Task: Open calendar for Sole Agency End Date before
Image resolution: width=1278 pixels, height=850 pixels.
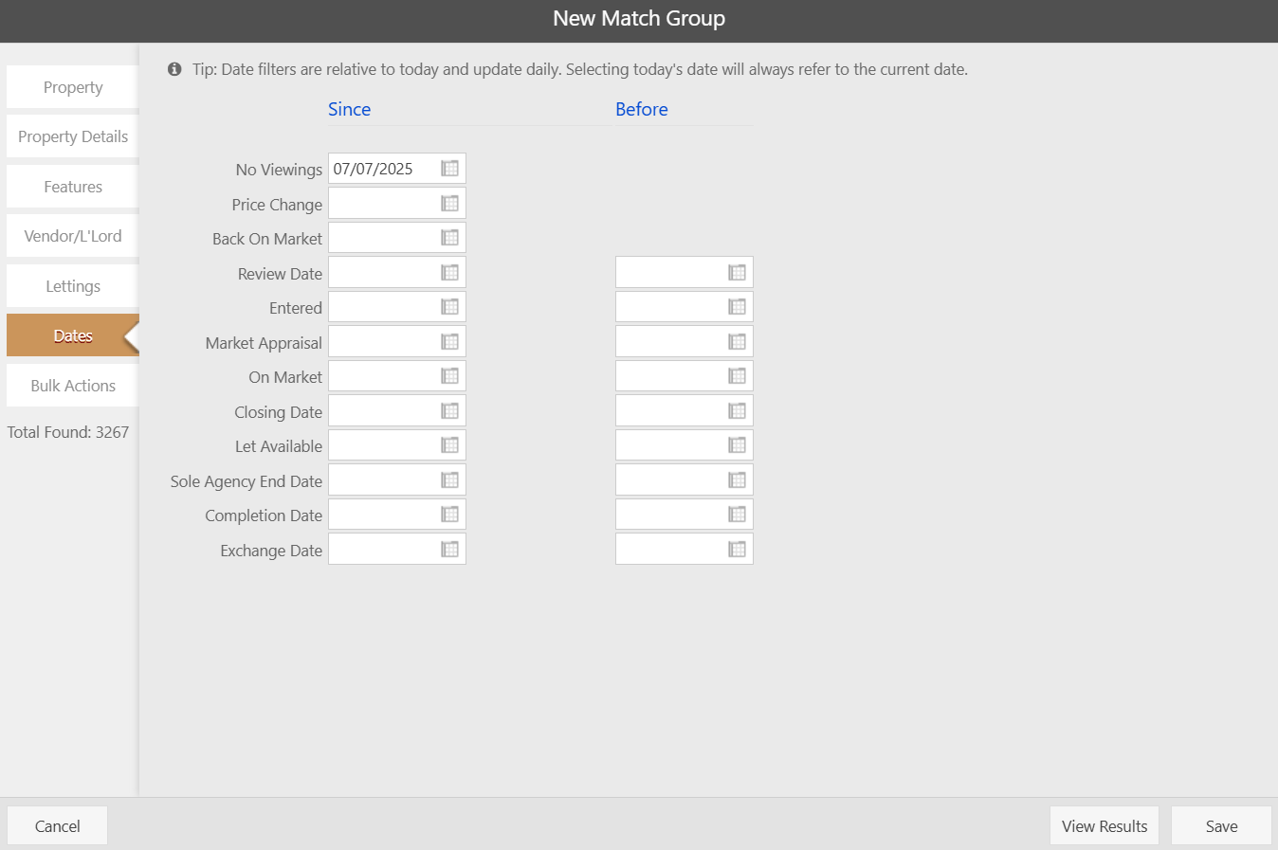Action: pyautogui.click(x=737, y=479)
